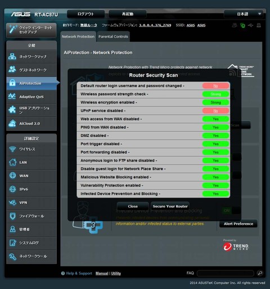Open the Manual link in footer
The image size is (270, 289).
pyautogui.click(x=102, y=273)
